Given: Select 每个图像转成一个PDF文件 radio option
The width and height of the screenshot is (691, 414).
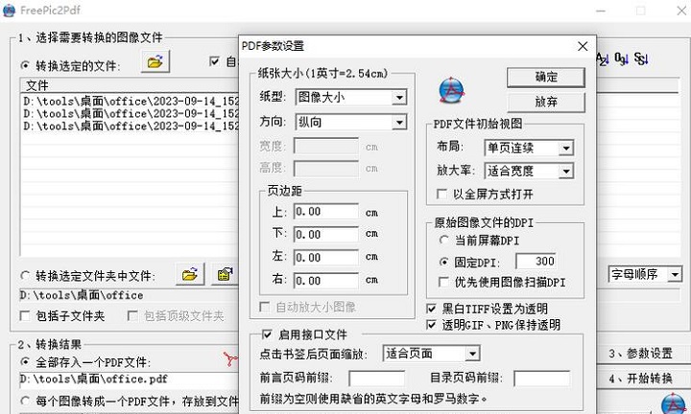Looking at the screenshot, I should point(25,401).
